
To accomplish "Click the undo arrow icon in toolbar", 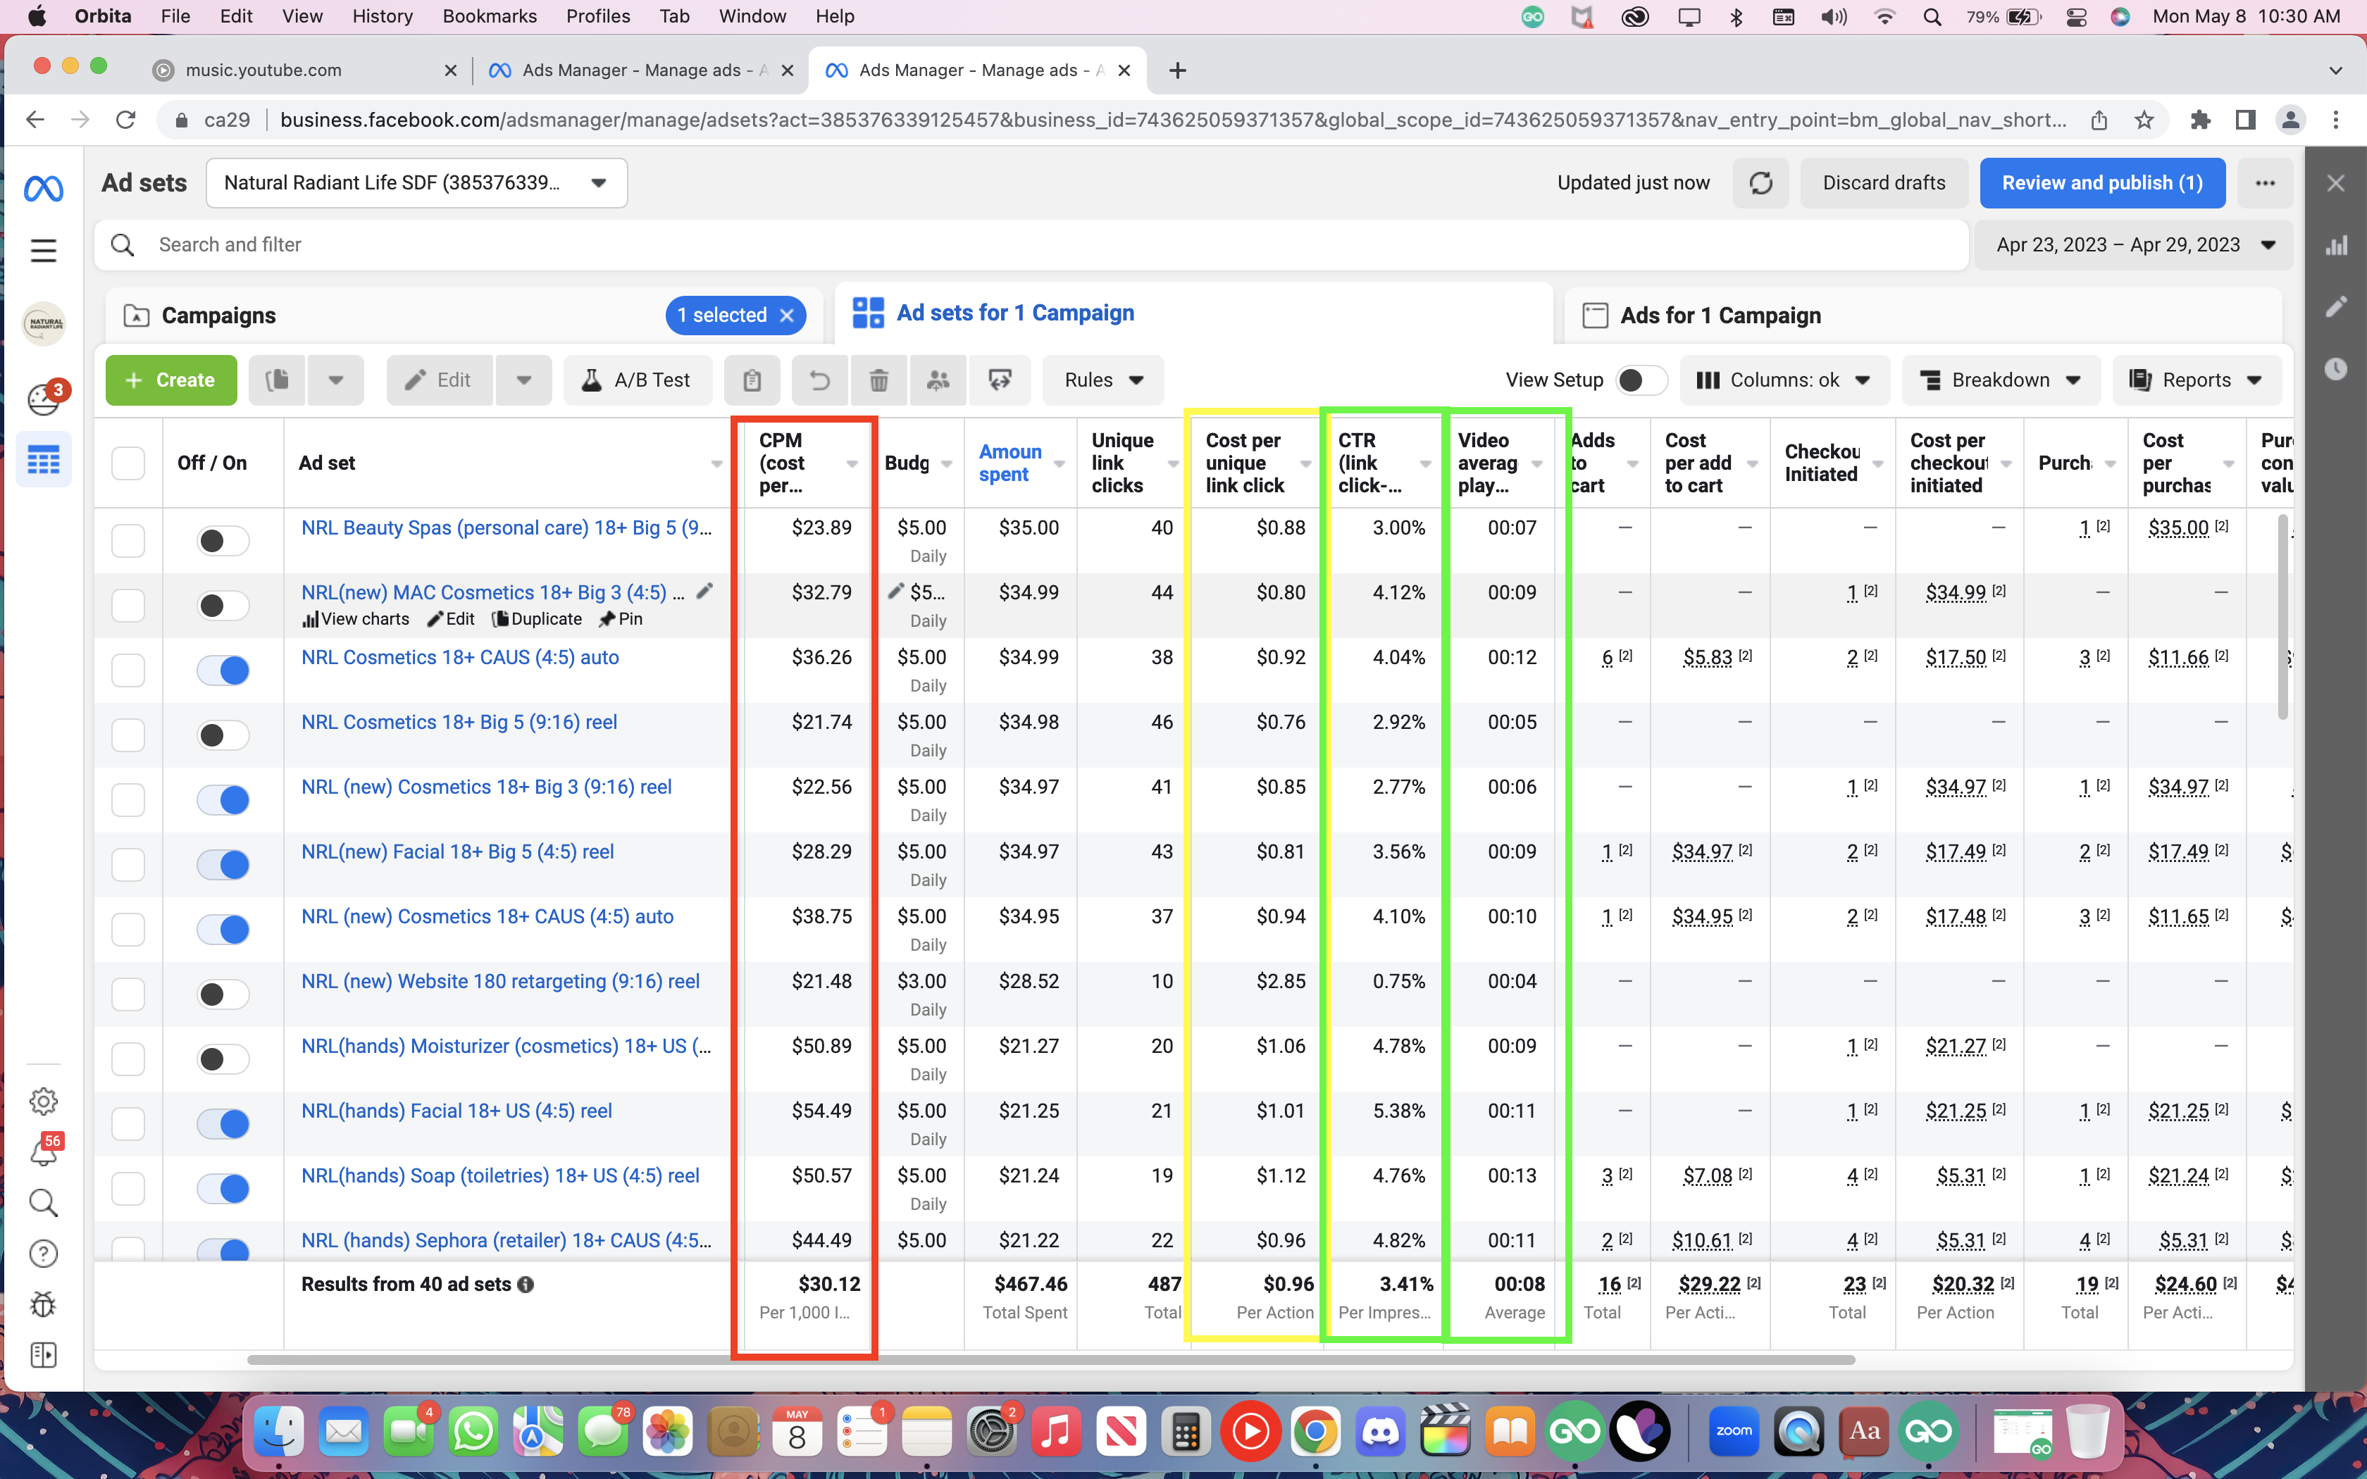I will point(820,380).
